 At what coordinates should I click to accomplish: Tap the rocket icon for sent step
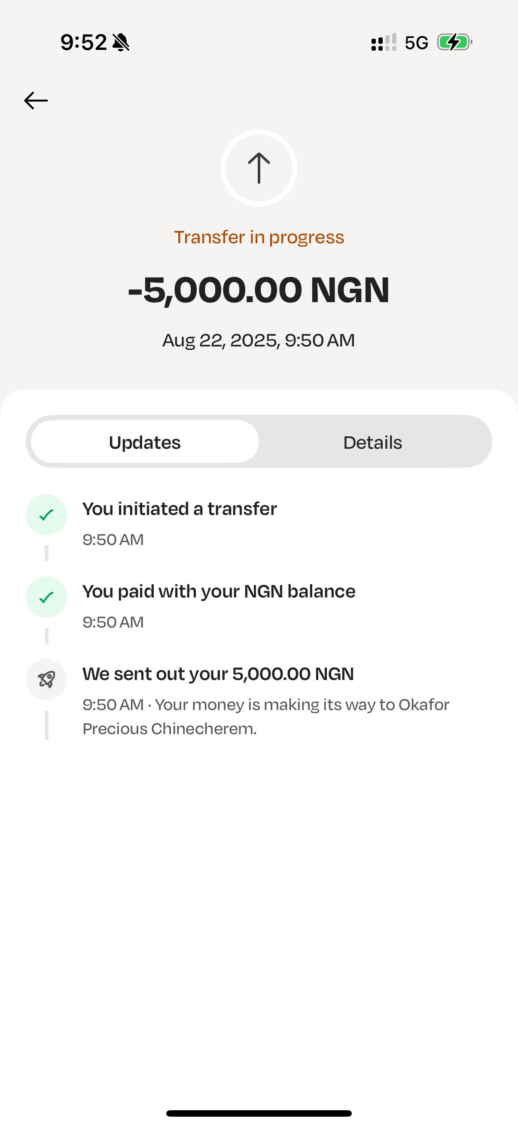tap(46, 680)
